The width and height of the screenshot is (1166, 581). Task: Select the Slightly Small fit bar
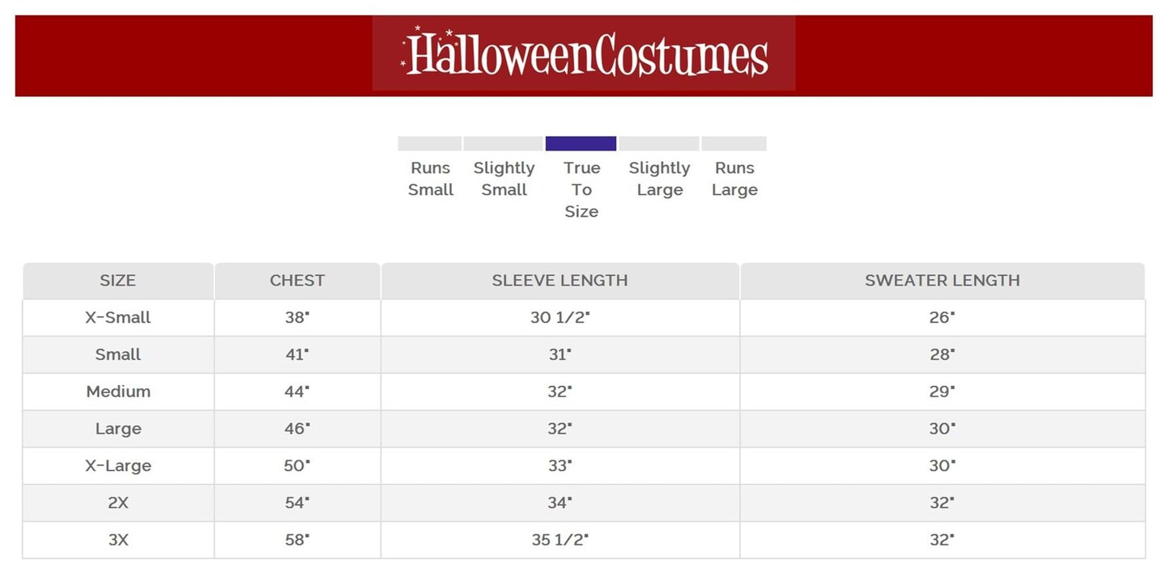[x=503, y=144]
